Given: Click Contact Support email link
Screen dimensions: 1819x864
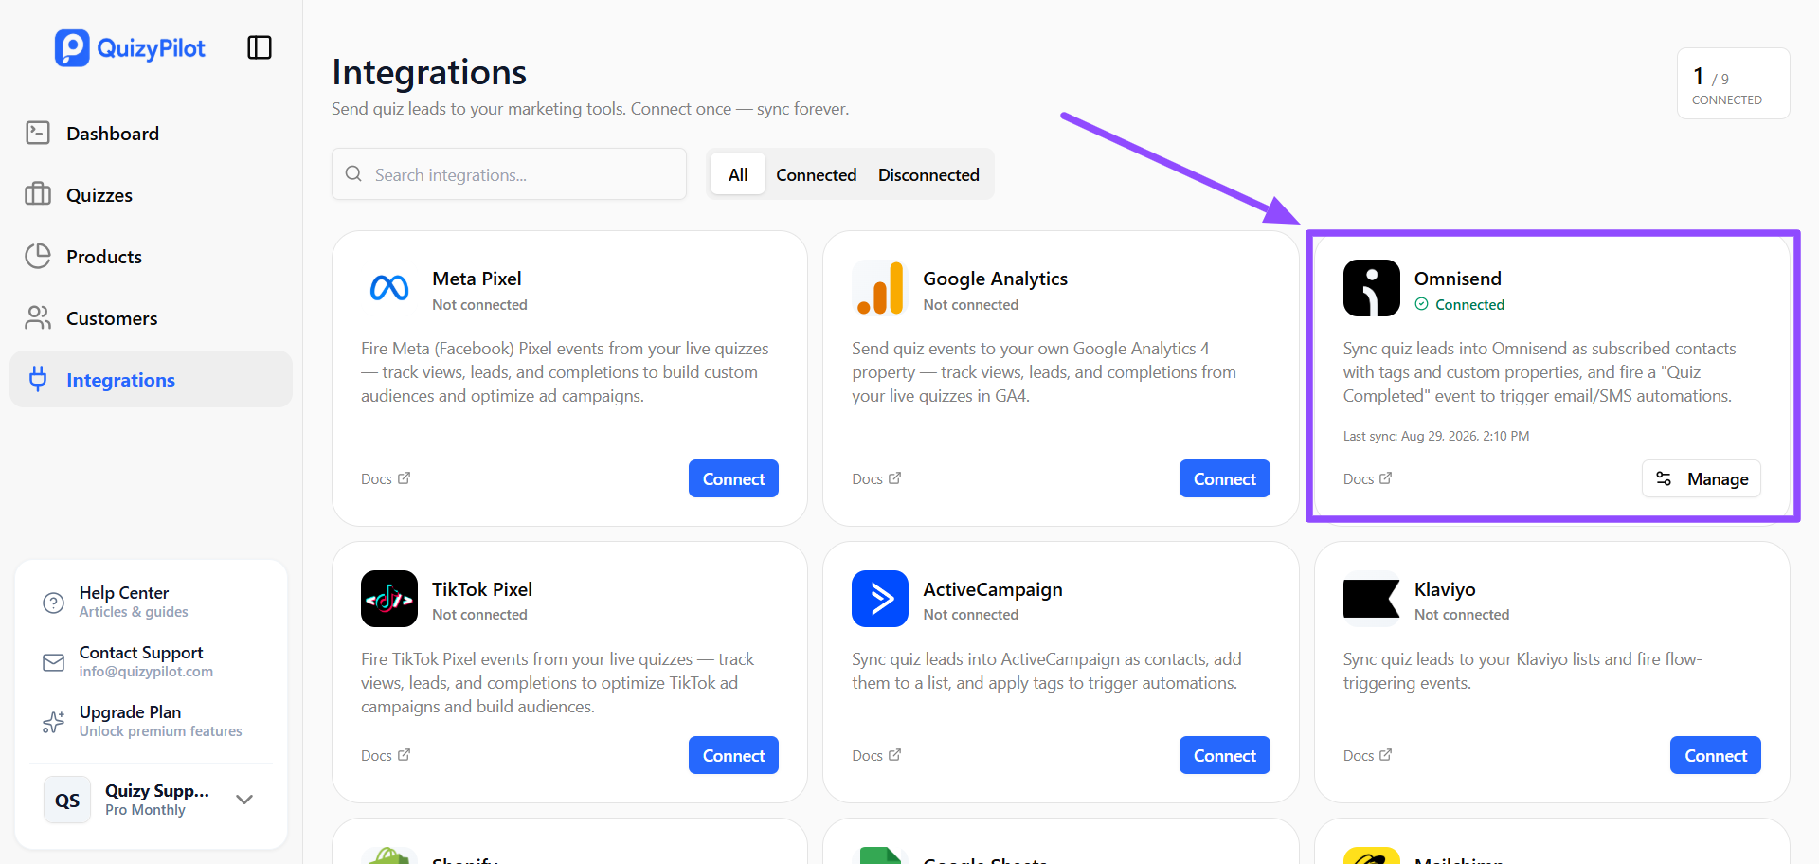Looking at the screenshot, I should click(x=151, y=661).
